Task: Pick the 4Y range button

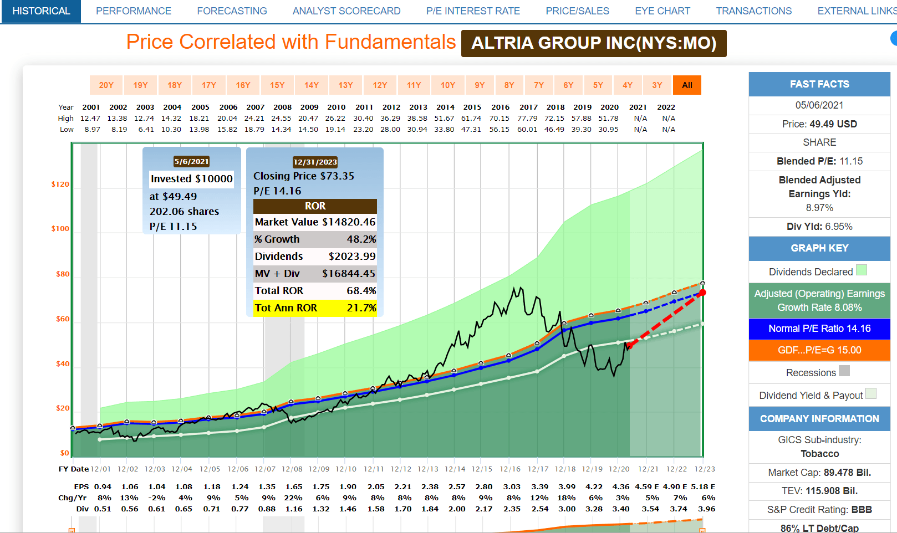Action: click(628, 85)
